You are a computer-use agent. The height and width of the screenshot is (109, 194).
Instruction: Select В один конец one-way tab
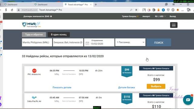[59, 35]
